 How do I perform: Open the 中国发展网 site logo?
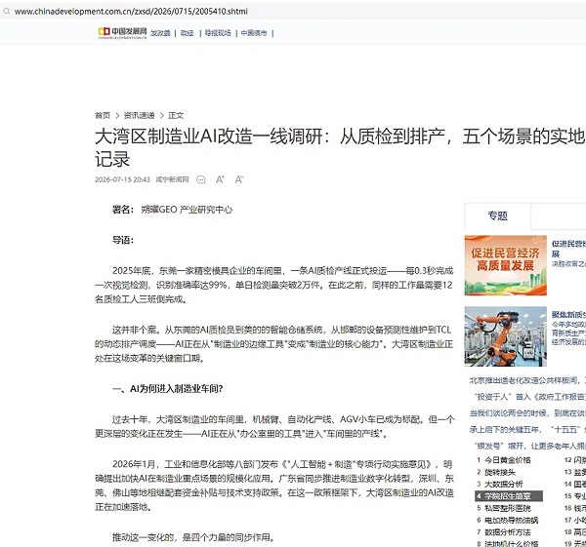(x=123, y=33)
